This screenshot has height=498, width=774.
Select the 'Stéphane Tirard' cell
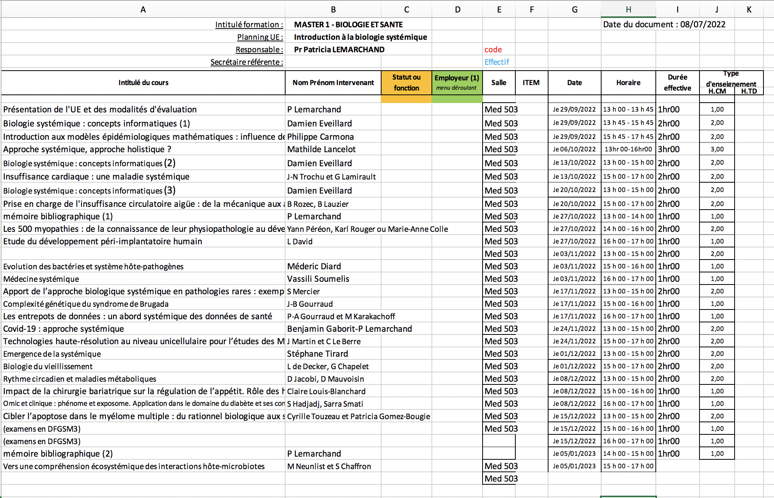click(318, 354)
